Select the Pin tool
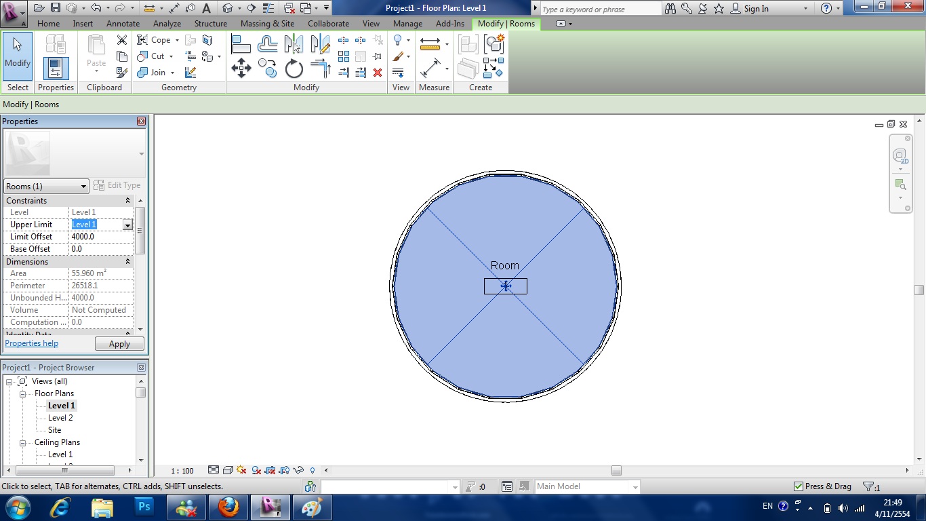The image size is (926, 521). coord(377,56)
